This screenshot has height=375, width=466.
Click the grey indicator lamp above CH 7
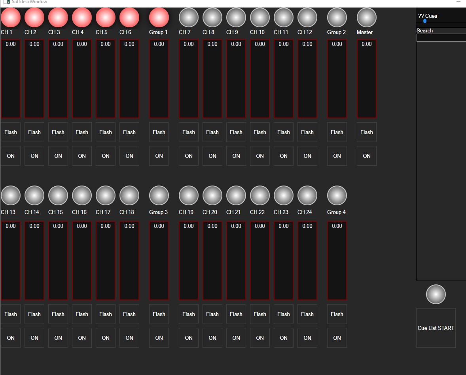point(189,18)
